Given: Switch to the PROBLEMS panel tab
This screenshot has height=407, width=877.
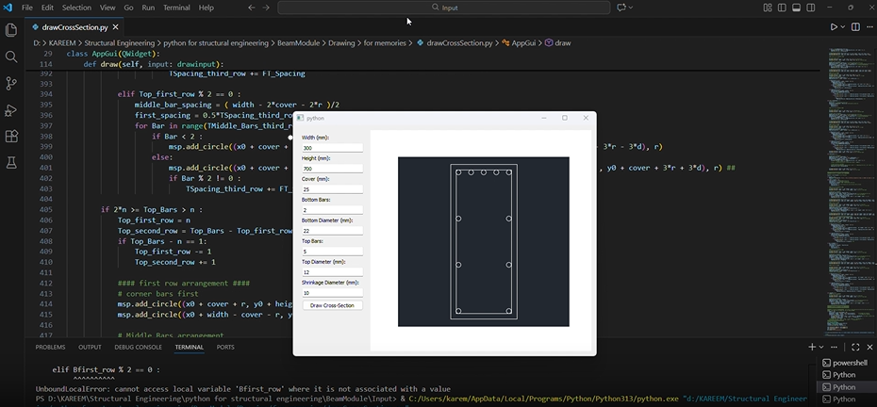Looking at the screenshot, I should tap(50, 348).
